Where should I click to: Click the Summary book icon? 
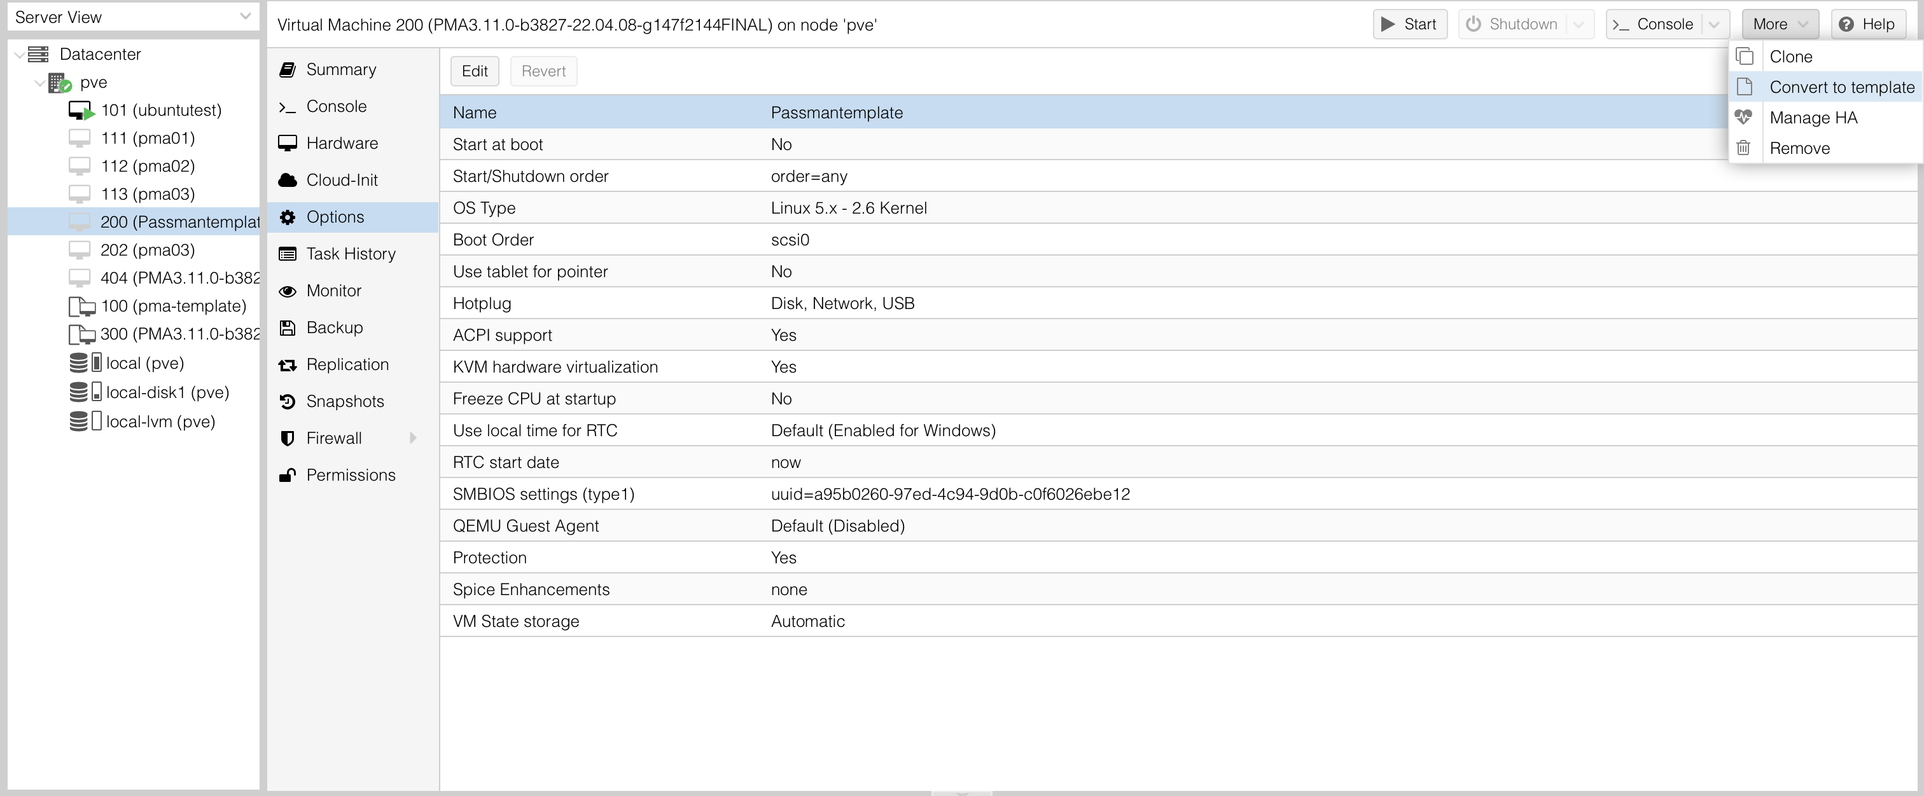287,69
